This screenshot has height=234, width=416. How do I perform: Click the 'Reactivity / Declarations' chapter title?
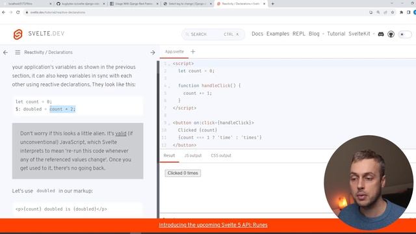[48, 53]
